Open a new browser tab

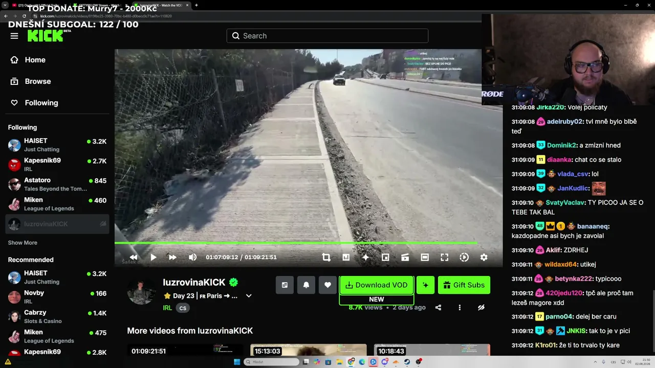pyautogui.click(x=196, y=5)
